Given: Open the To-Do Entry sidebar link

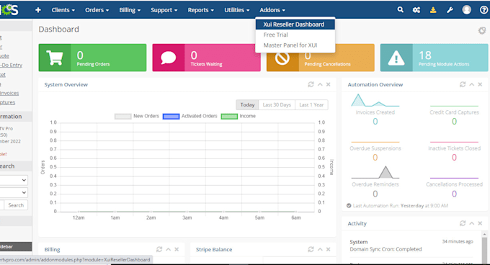Looking at the screenshot, I should (x=12, y=65).
